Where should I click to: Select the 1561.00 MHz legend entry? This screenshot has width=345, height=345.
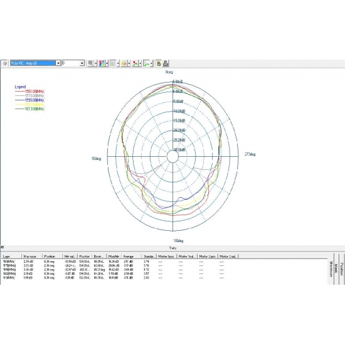point(29,92)
